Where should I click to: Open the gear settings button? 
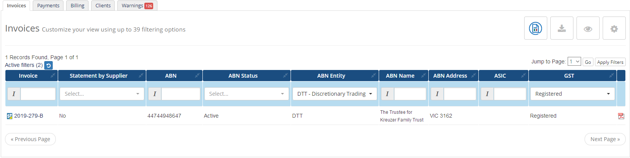614,28
